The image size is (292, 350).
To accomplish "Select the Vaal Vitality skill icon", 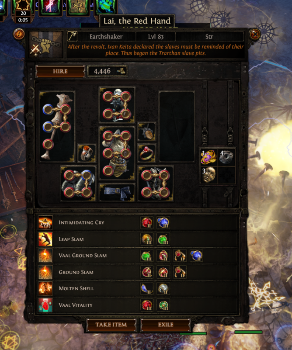I will (45, 305).
